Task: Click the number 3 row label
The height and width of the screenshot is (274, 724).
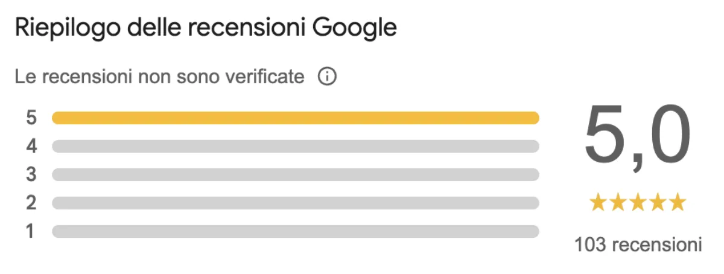Action: (x=31, y=174)
